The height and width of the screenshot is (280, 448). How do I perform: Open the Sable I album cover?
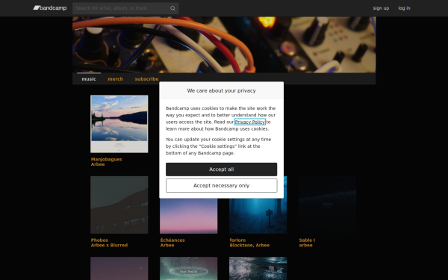tap(328, 205)
